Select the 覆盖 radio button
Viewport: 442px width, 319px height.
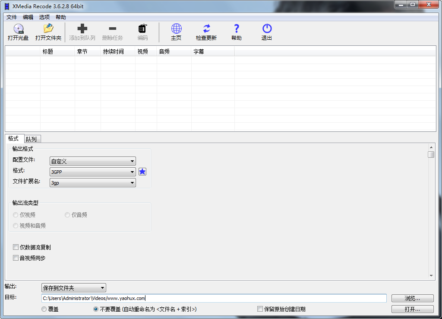pos(44,309)
